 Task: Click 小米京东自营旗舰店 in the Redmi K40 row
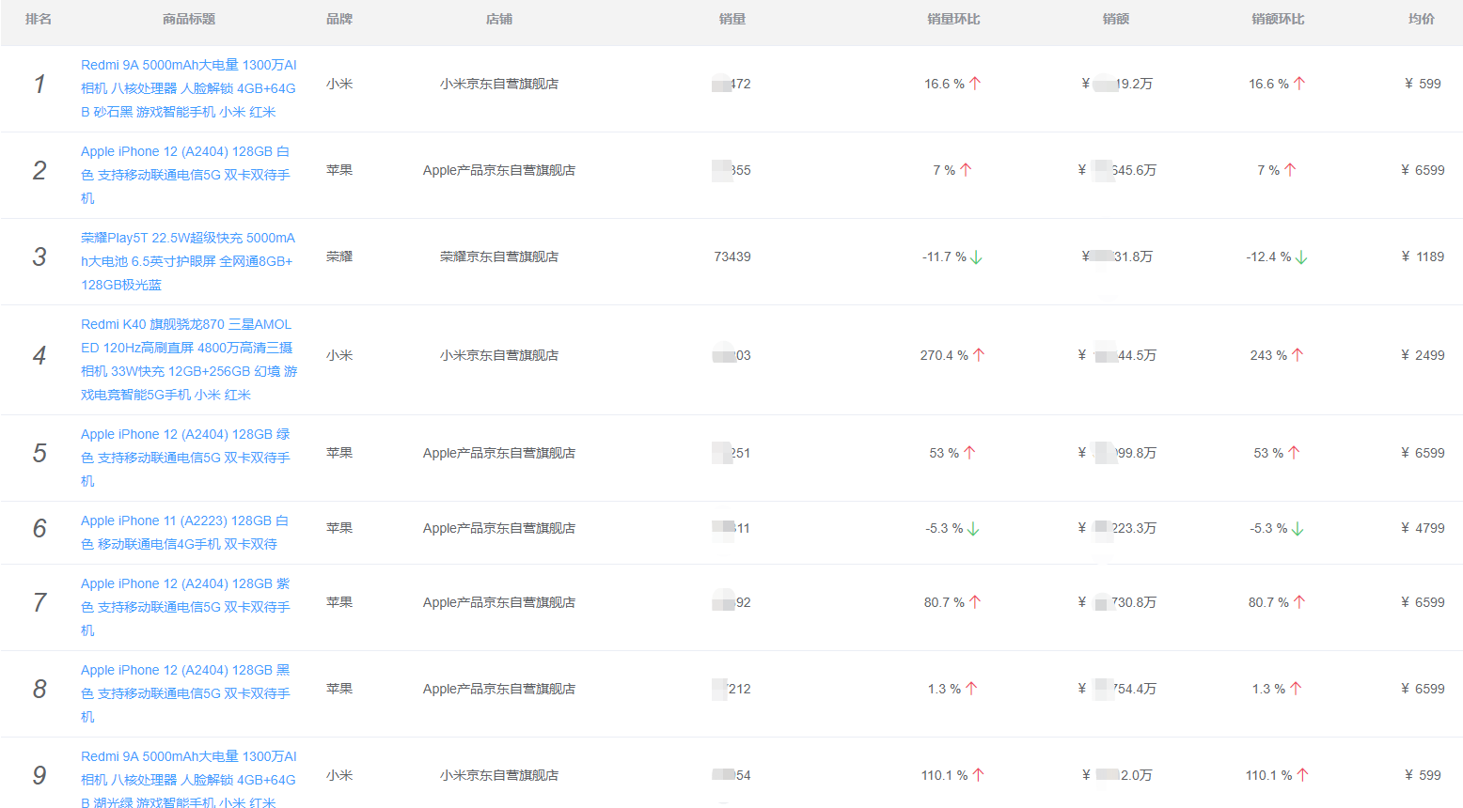(499, 355)
